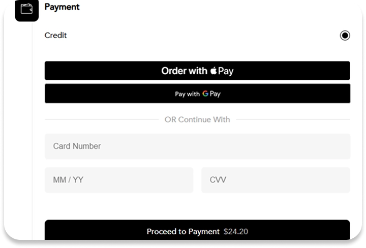
Task: Click into the MM / YY expiry field
Action: pyautogui.click(x=119, y=180)
